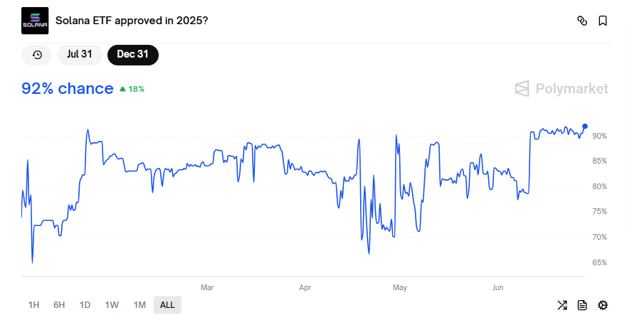Open the document/export data icon
The width and height of the screenshot is (627, 325).
click(582, 305)
